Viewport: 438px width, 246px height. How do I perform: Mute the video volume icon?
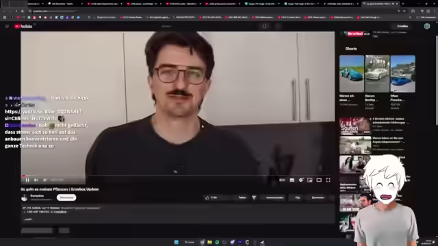44,180
